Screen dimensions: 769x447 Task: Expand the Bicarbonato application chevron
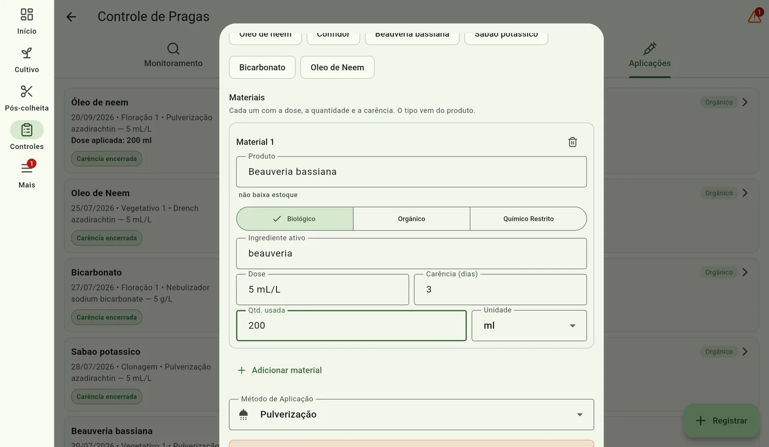745,273
